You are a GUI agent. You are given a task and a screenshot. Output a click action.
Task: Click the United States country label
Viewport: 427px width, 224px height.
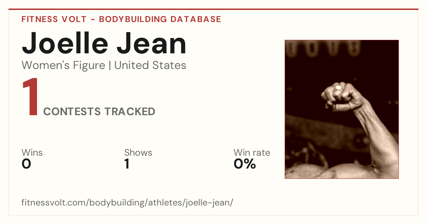coord(150,65)
